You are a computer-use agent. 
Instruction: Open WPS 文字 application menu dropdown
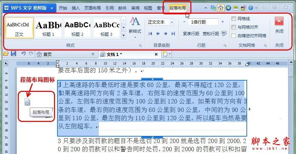point(52,8)
